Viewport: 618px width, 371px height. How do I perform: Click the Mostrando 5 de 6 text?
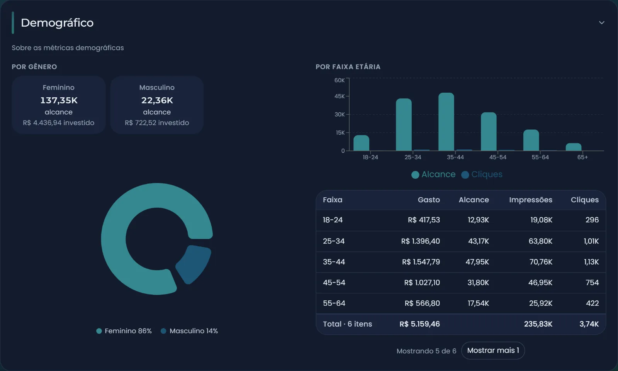[426, 351]
